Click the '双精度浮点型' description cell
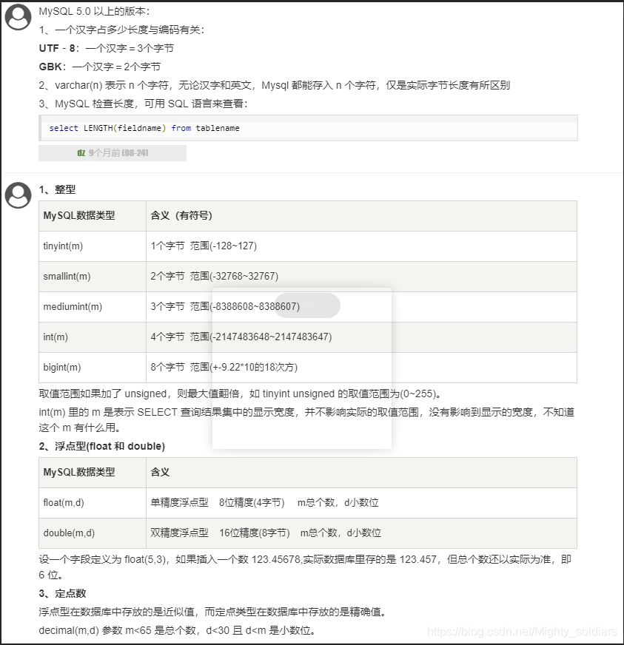The width and height of the screenshot is (624, 645). coord(361,533)
